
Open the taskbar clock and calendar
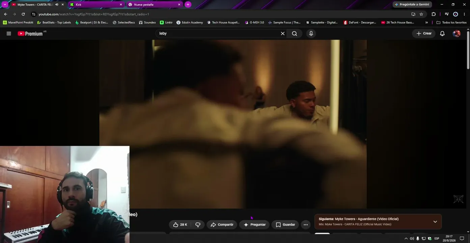pos(449,239)
